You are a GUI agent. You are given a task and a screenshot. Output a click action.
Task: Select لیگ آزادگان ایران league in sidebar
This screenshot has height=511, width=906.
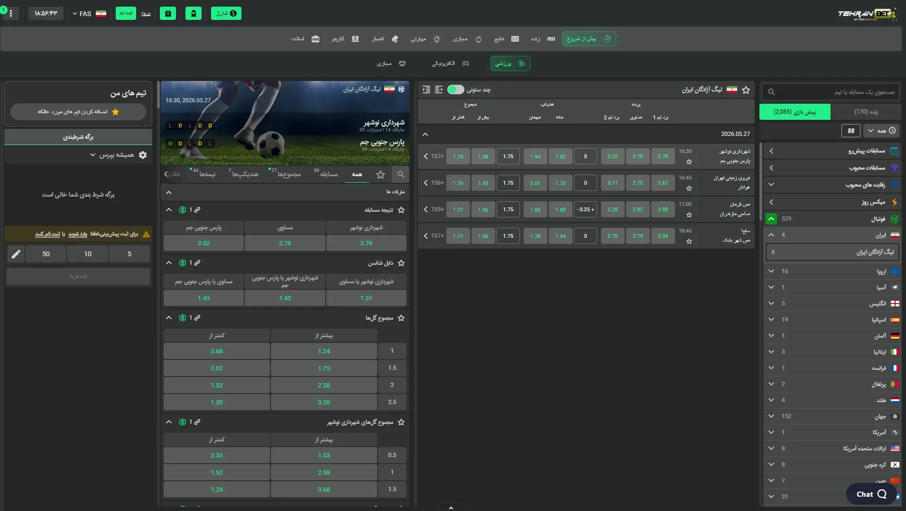[832, 252]
